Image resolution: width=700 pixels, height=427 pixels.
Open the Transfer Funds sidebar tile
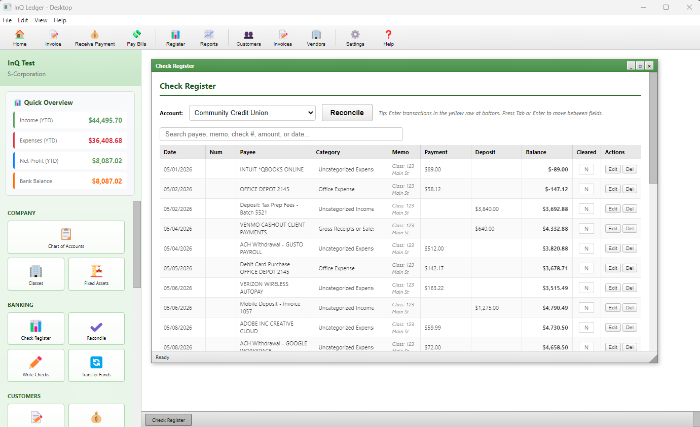click(96, 365)
